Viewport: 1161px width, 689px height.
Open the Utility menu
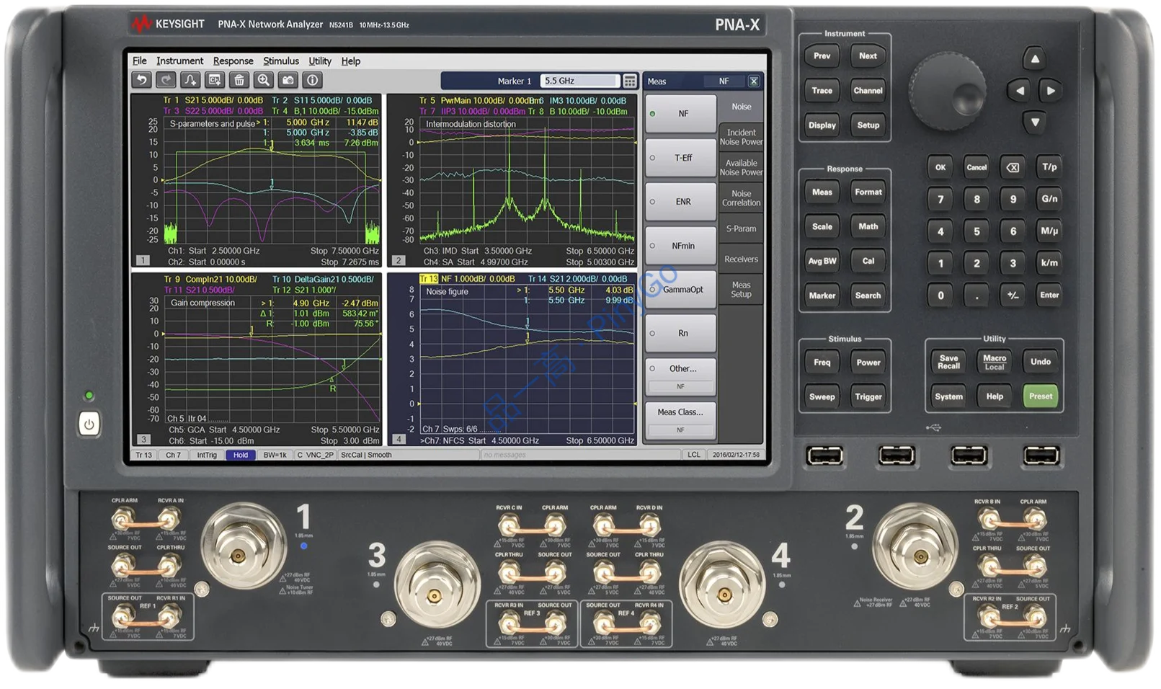coord(320,61)
